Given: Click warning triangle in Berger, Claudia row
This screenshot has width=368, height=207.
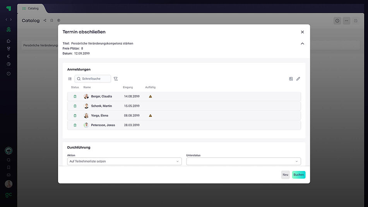Looking at the screenshot, I should (x=151, y=96).
